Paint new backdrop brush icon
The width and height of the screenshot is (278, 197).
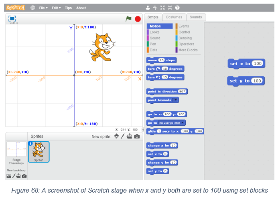14,176
